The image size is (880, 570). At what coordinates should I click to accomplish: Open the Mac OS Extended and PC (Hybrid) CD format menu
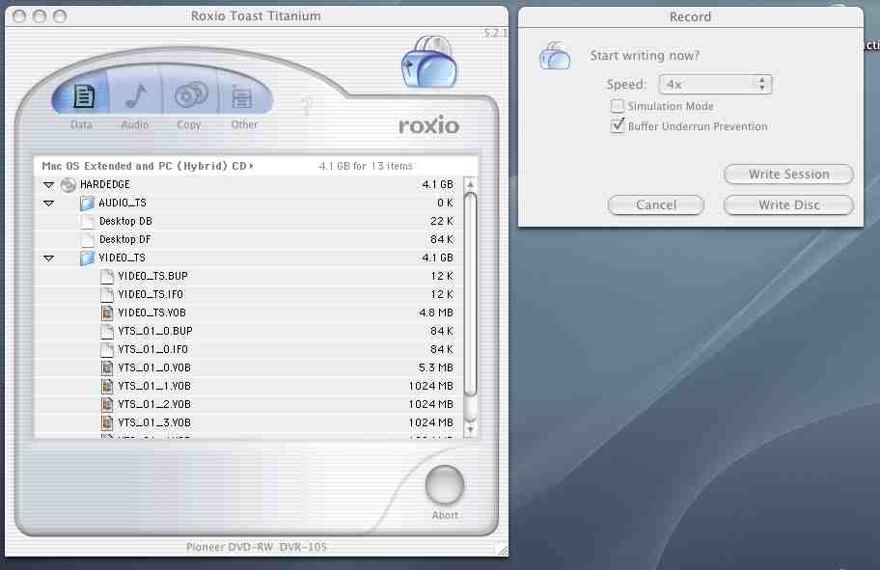(148, 166)
